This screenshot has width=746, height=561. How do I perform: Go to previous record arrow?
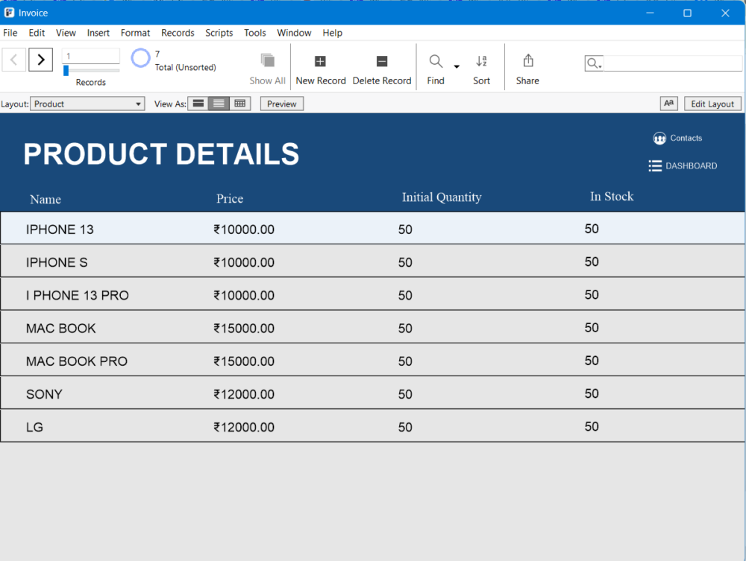[13, 60]
